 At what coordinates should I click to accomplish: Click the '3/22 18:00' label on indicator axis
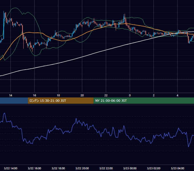58,168
